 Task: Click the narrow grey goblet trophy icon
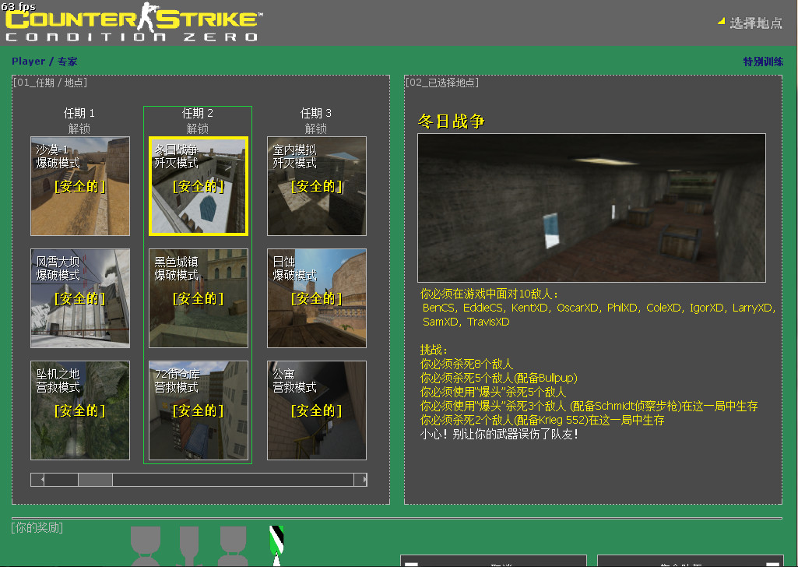point(189,546)
